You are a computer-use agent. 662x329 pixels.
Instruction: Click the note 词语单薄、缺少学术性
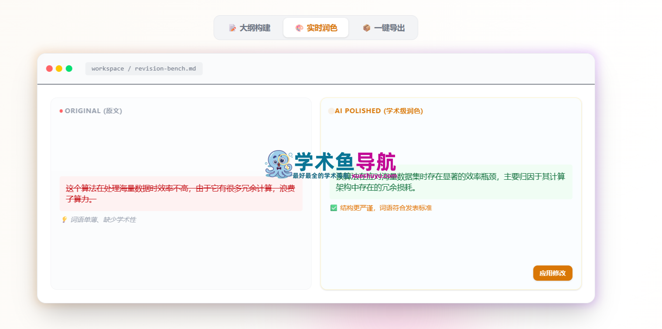(103, 220)
